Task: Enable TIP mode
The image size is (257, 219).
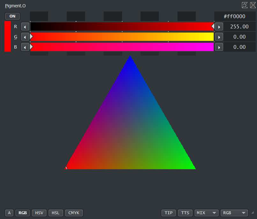Action: (x=168, y=213)
